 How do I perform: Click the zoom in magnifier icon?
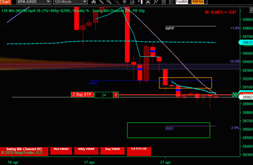109,2
